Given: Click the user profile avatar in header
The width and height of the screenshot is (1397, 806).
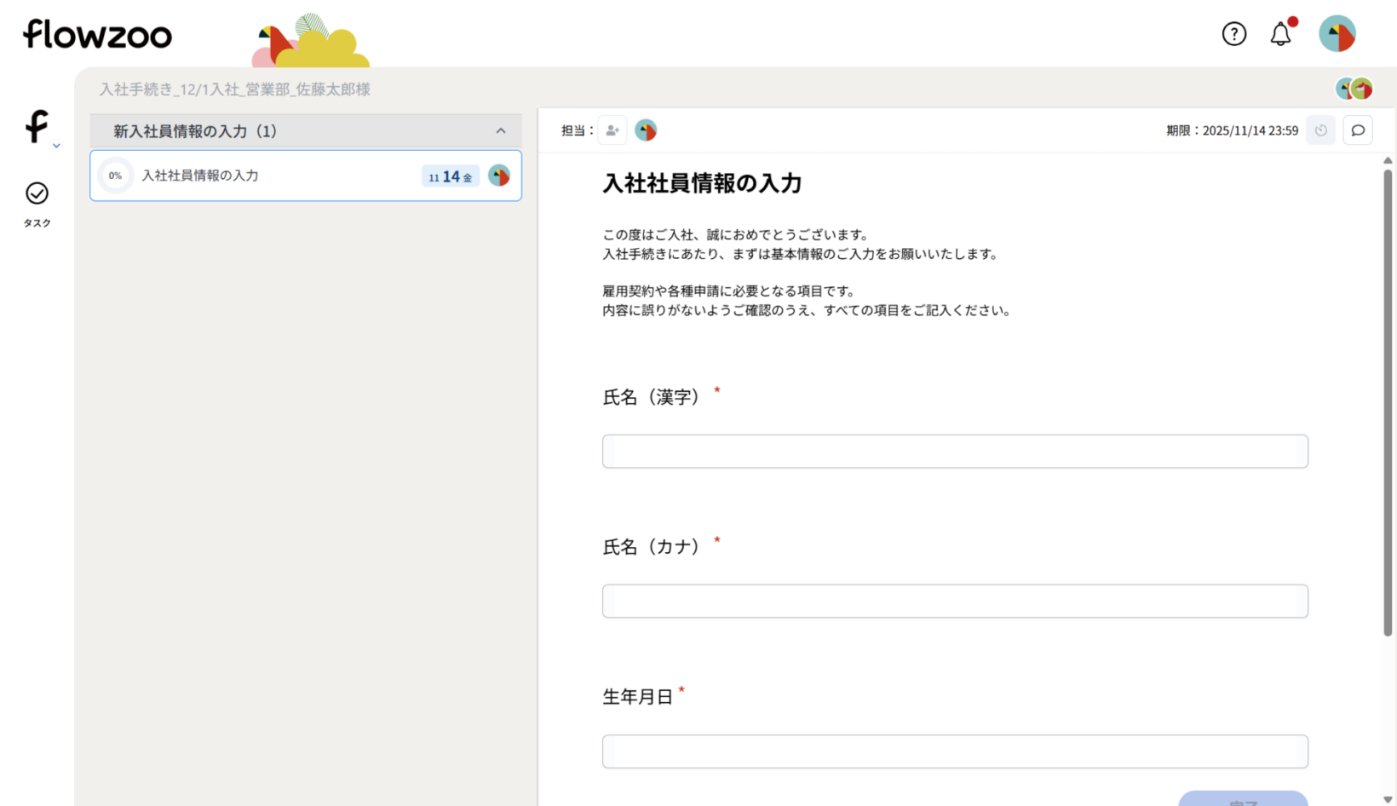Looking at the screenshot, I should (1337, 34).
